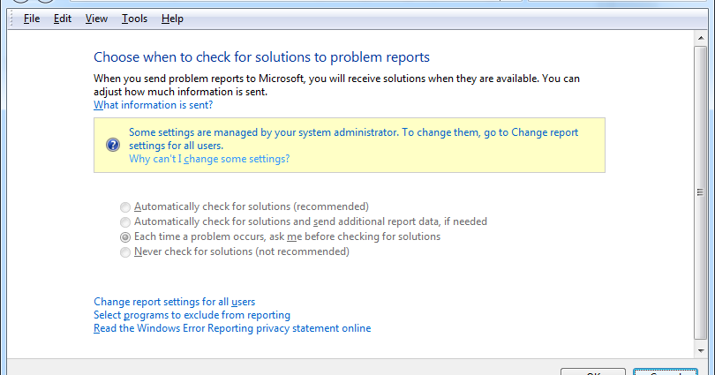Click the scrollbar down arrow

[702, 351]
